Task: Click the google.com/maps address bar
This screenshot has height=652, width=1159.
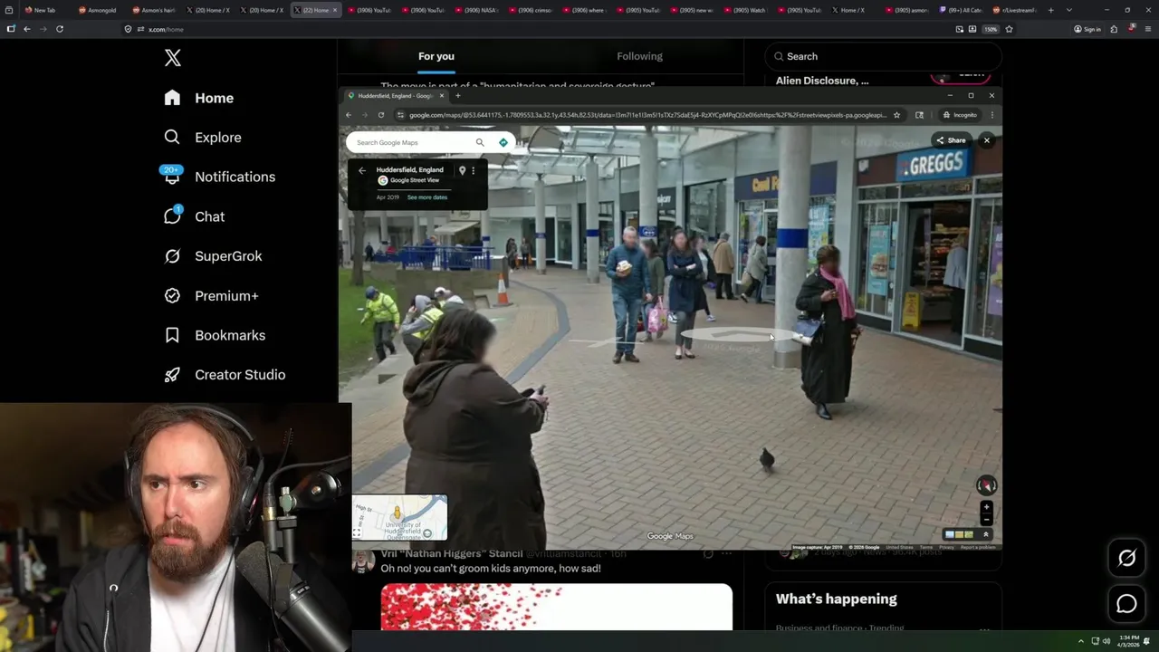Action: pyautogui.click(x=647, y=115)
